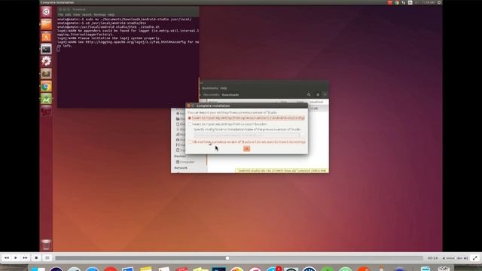
Task: Open Help menu in Terminal window
Action: (x=111, y=14)
